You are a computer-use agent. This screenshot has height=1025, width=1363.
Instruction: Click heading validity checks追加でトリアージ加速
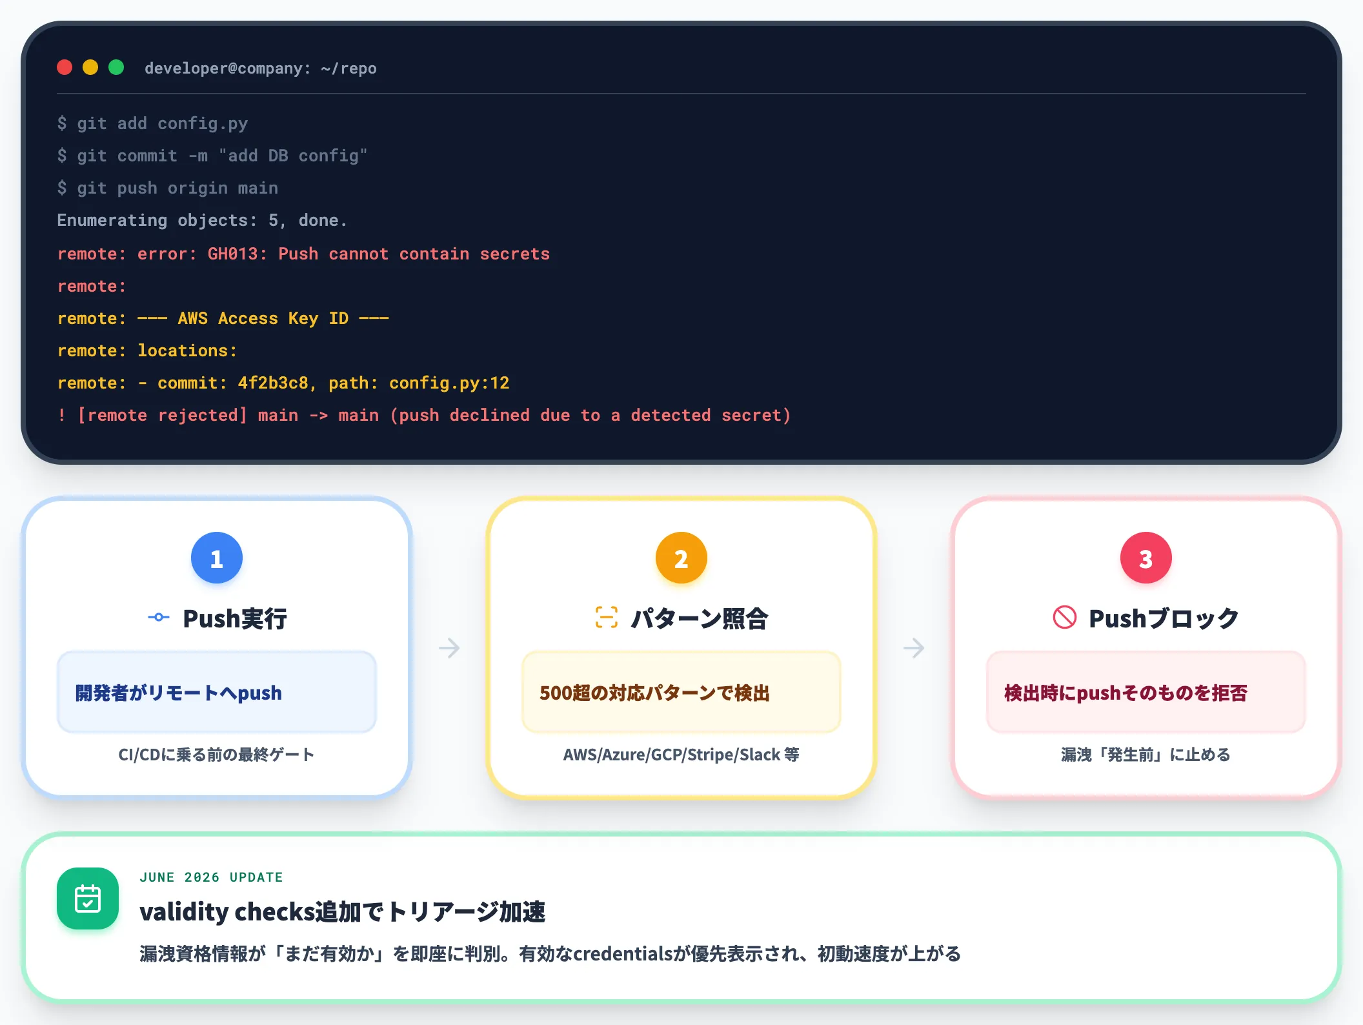pyautogui.click(x=343, y=912)
